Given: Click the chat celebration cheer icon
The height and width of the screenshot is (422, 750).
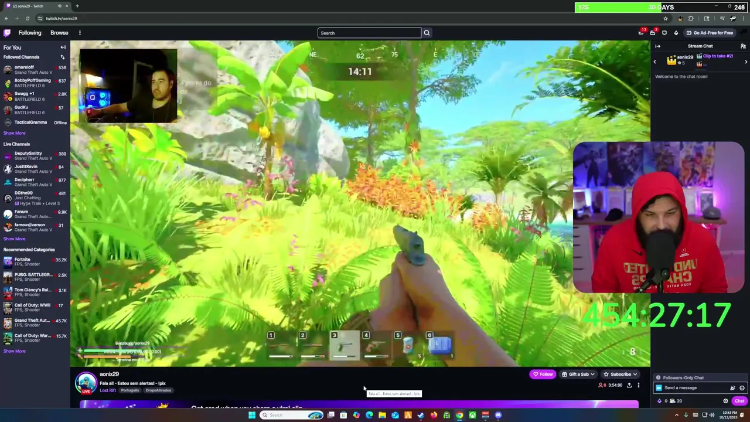Looking at the screenshot, I should (x=732, y=388).
